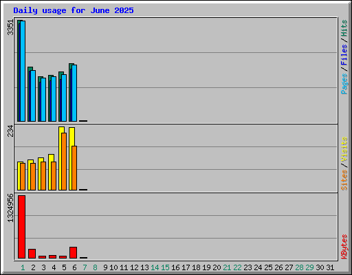Click day label 2 on x-axis

(33, 267)
